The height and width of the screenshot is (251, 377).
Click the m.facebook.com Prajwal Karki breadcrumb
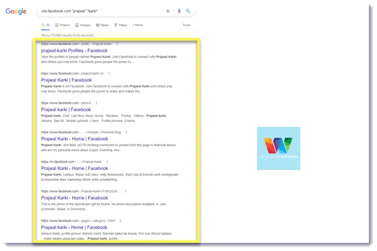(x=71, y=162)
